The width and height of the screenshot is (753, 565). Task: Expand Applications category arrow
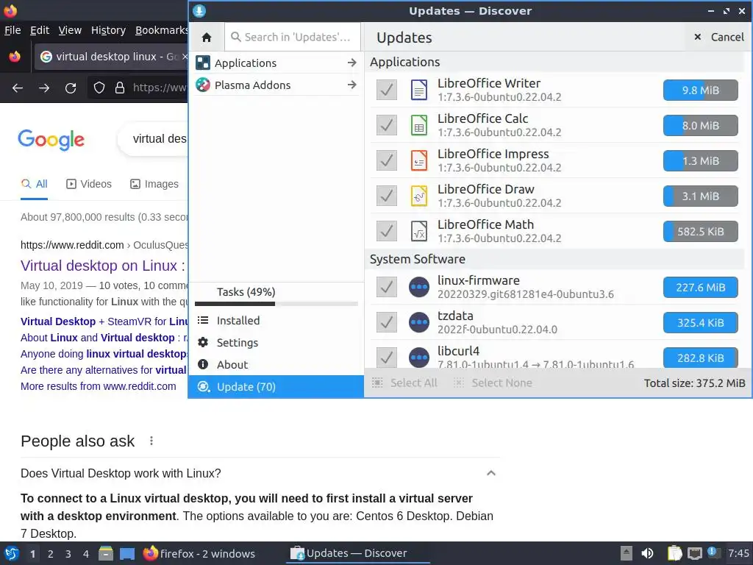(x=352, y=63)
